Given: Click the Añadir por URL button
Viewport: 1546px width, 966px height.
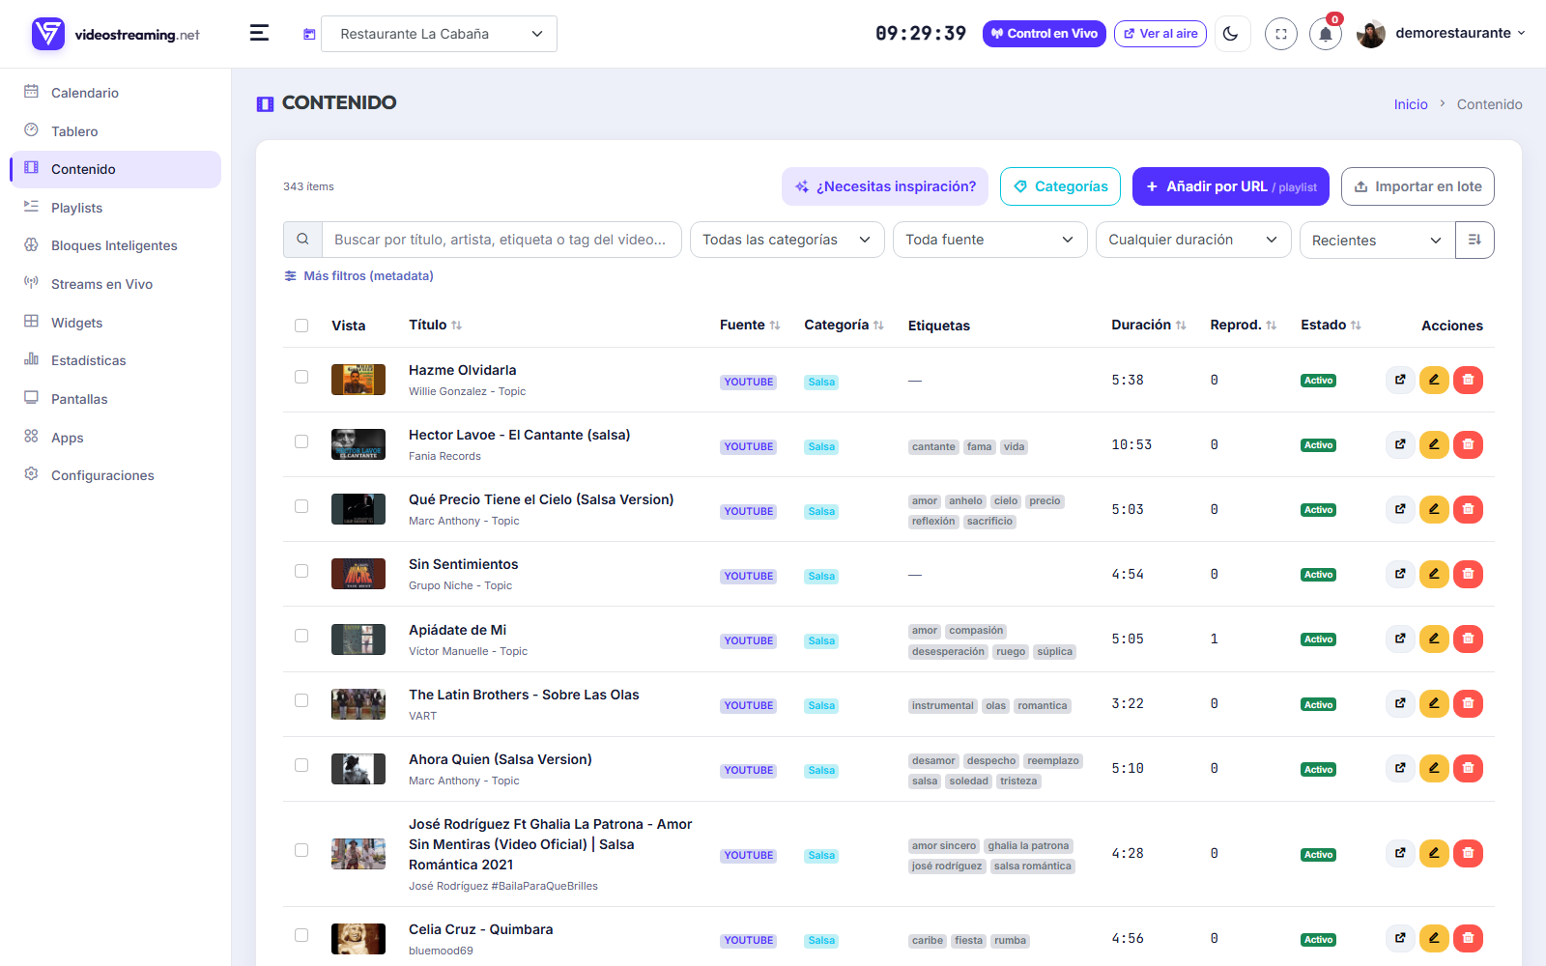Looking at the screenshot, I should click(1231, 186).
